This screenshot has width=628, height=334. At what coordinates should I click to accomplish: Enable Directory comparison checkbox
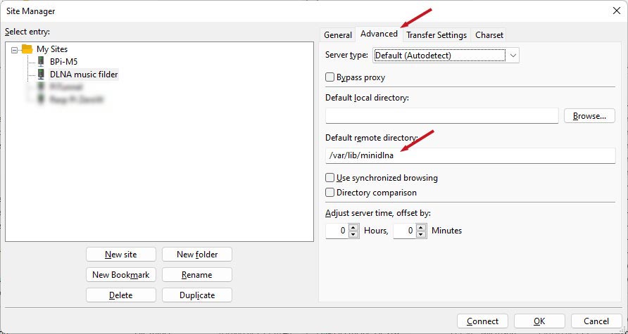[x=329, y=193]
